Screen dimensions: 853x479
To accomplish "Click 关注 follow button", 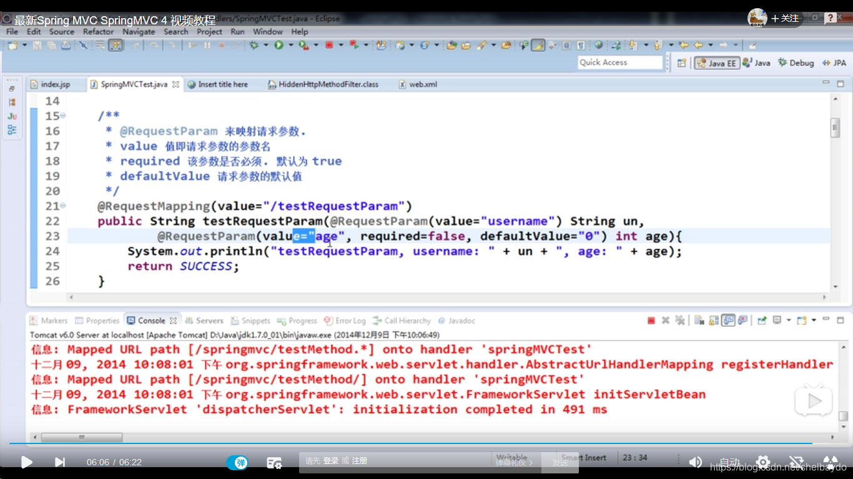I will pos(785,18).
